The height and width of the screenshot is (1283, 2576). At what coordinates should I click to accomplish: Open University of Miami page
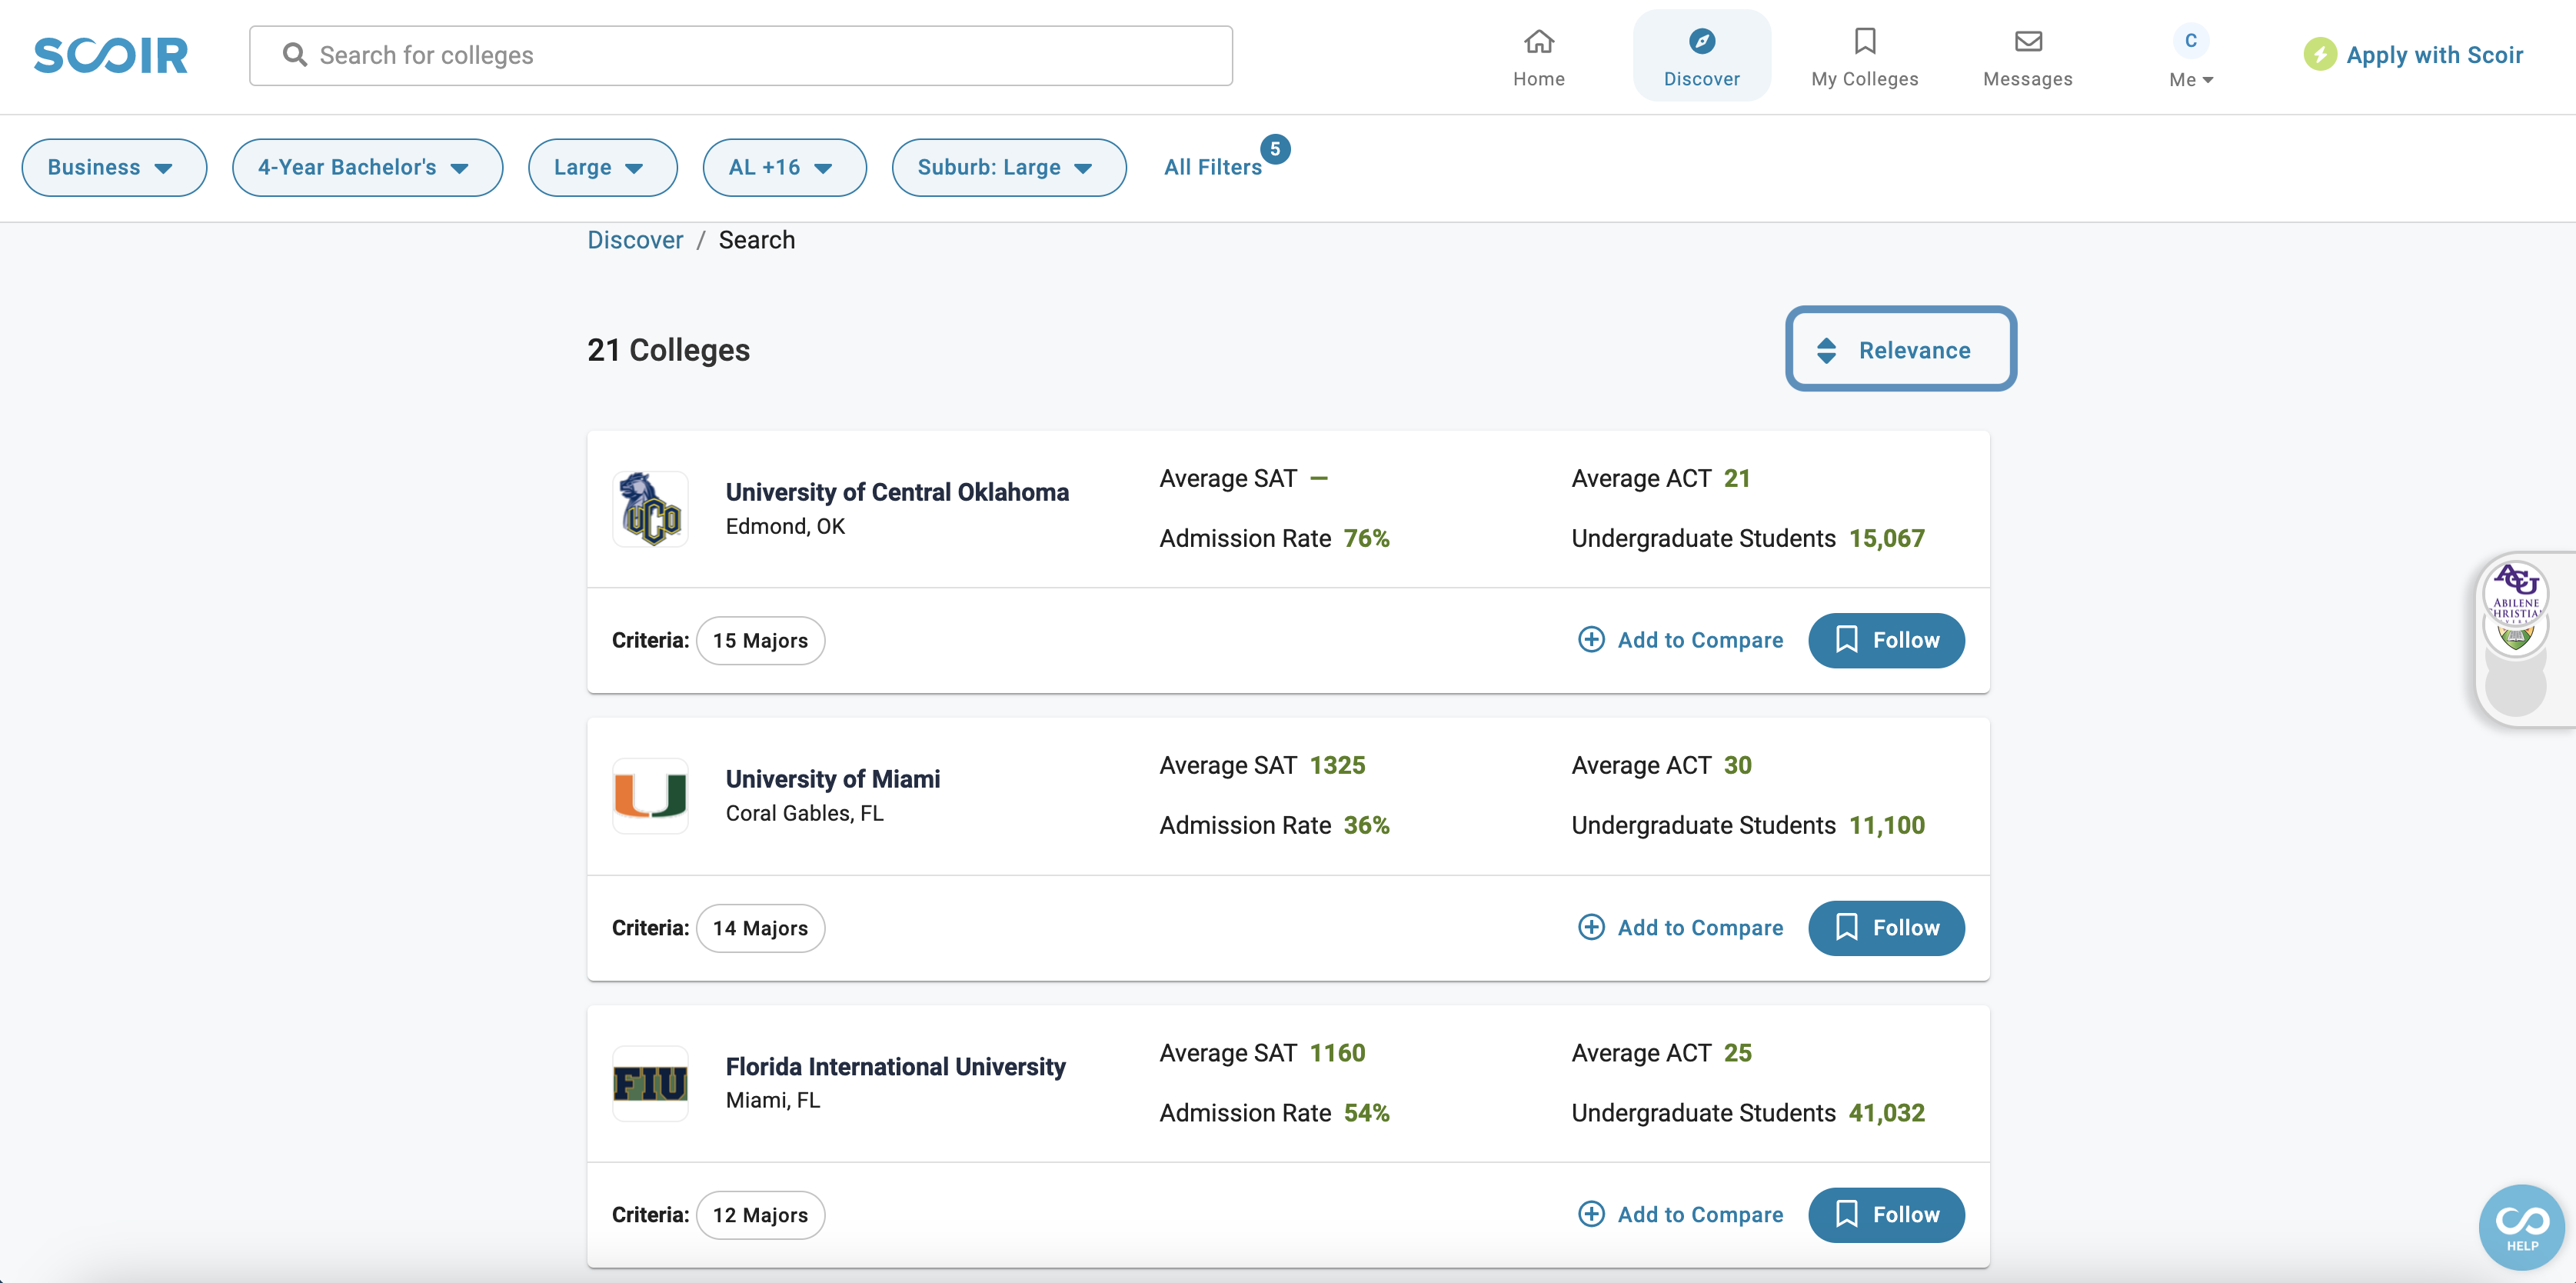point(832,779)
